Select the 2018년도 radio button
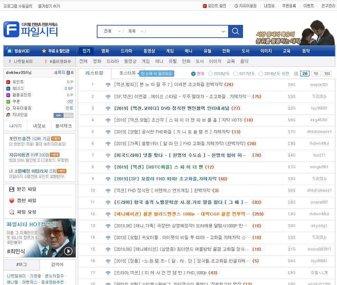 [x=210, y=74]
